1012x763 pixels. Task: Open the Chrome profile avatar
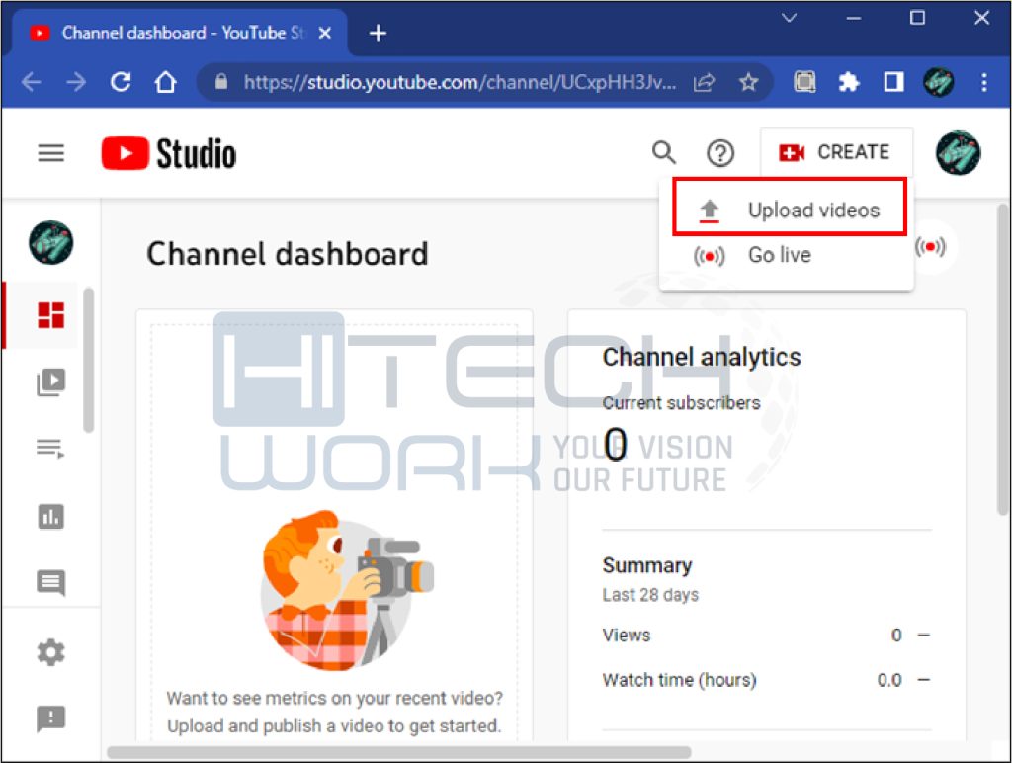click(939, 82)
